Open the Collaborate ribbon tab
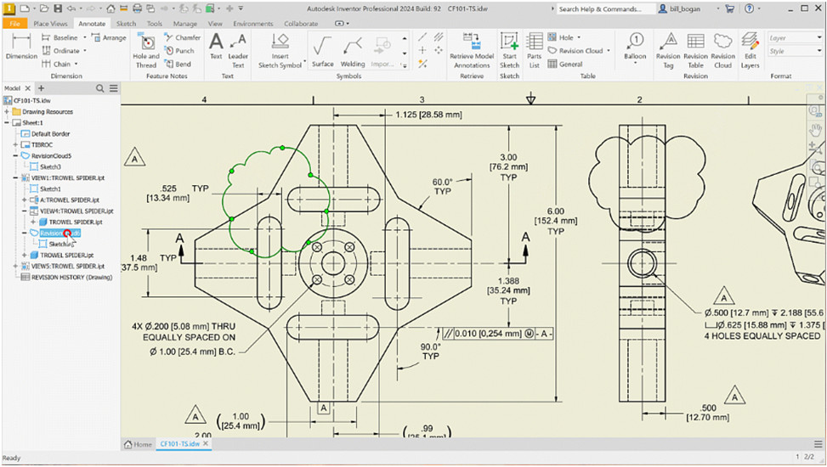This screenshot has height=467, width=827. coord(301,24)
